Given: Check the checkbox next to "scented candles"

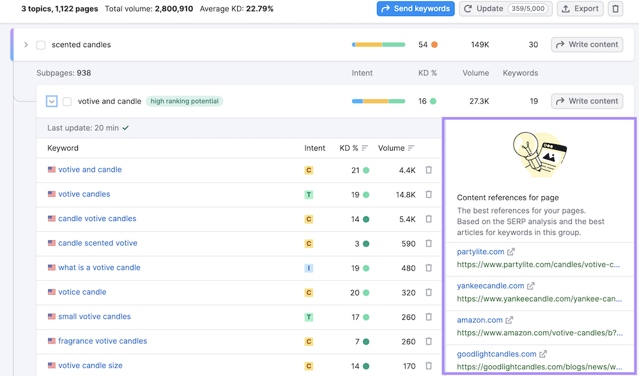Looking at the screenshot, I should (40, 45).
